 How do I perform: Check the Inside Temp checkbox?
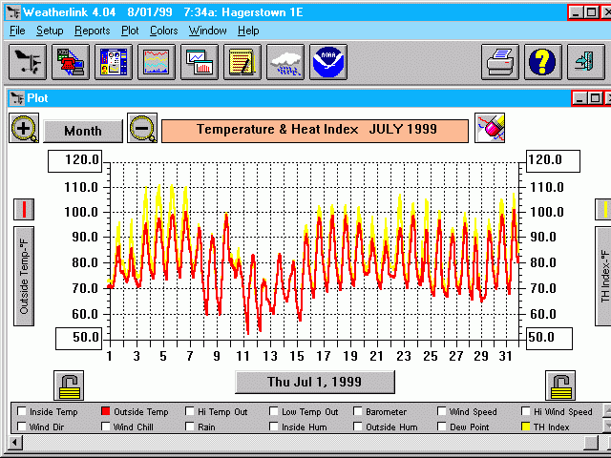point(22,411)
